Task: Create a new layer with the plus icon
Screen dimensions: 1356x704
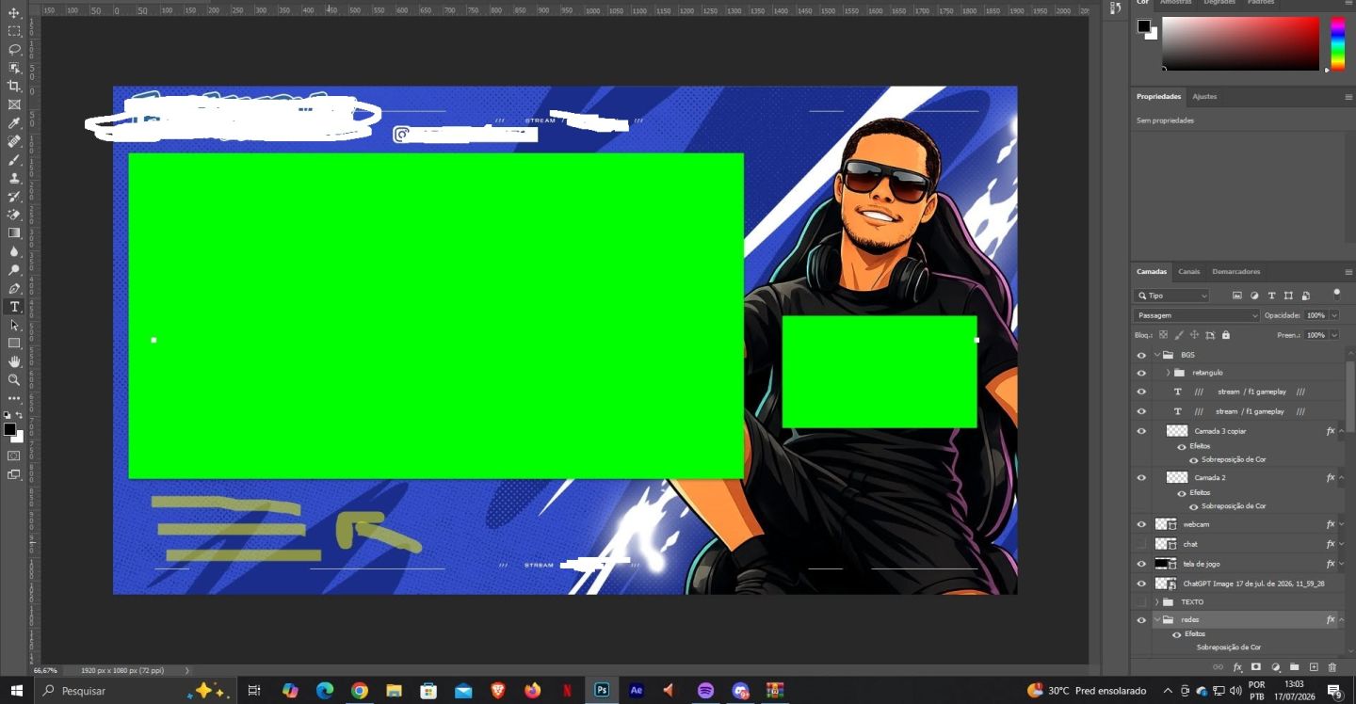Action: click(x=1314, y=667)
